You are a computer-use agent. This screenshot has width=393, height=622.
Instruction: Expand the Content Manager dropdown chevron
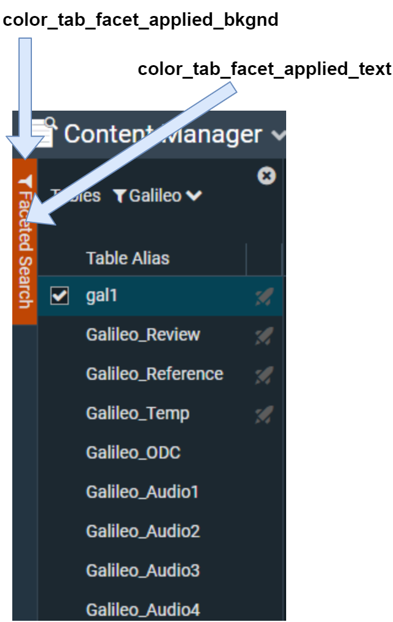278,135
